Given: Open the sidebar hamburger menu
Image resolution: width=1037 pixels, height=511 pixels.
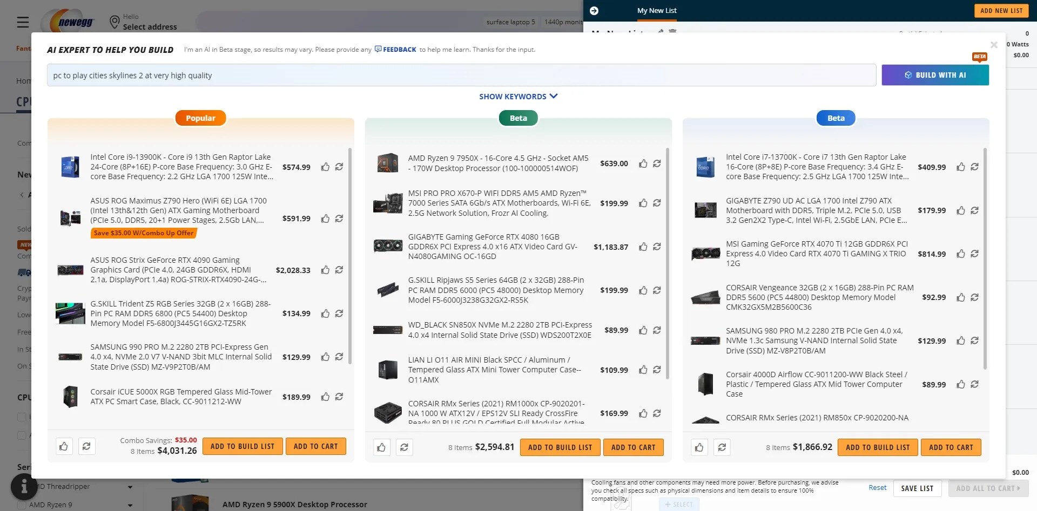Looking at the screenshot, I should point(23,22).
